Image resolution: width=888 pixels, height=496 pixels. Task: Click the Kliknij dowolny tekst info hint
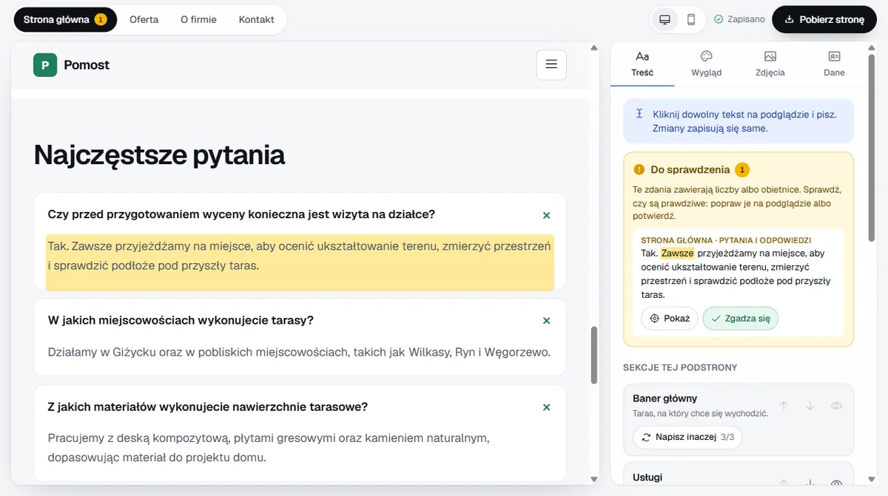click(x=739, y=121)
